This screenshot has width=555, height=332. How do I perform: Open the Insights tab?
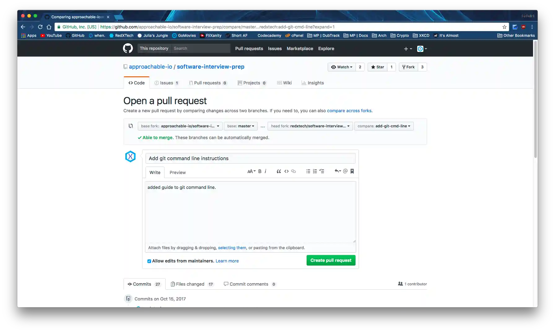point(313,83)
